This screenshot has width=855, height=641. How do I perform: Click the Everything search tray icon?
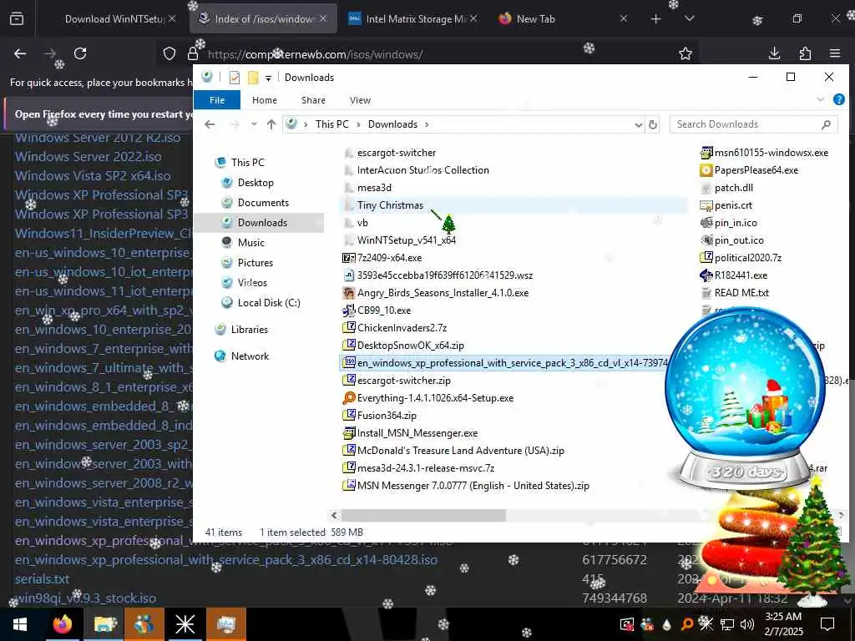[687, 624]
